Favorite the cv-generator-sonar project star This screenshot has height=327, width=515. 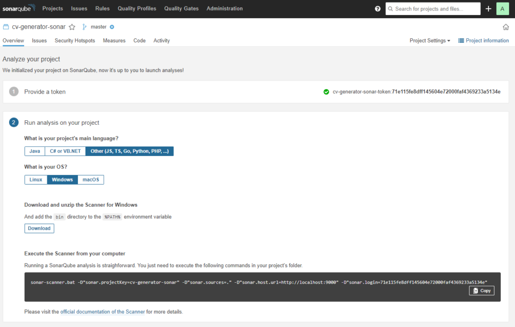pyautogui.click(x=72, y=27)
